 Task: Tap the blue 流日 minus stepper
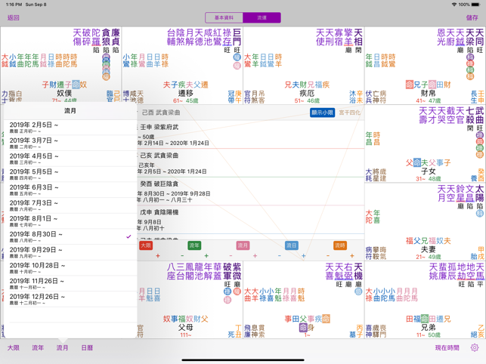coord(279,256)
